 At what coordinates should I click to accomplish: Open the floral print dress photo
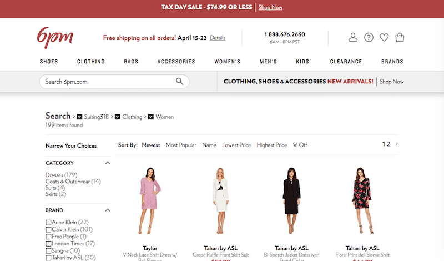[x=362, y=200]
